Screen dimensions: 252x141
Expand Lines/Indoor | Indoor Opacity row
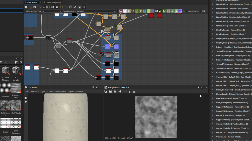pos(212,4)
